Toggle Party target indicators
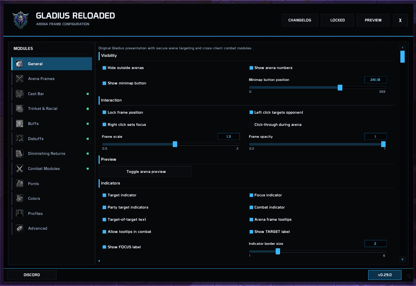This screenshot has height=286, width=416. pyautogui.click(x=104, y=207)
